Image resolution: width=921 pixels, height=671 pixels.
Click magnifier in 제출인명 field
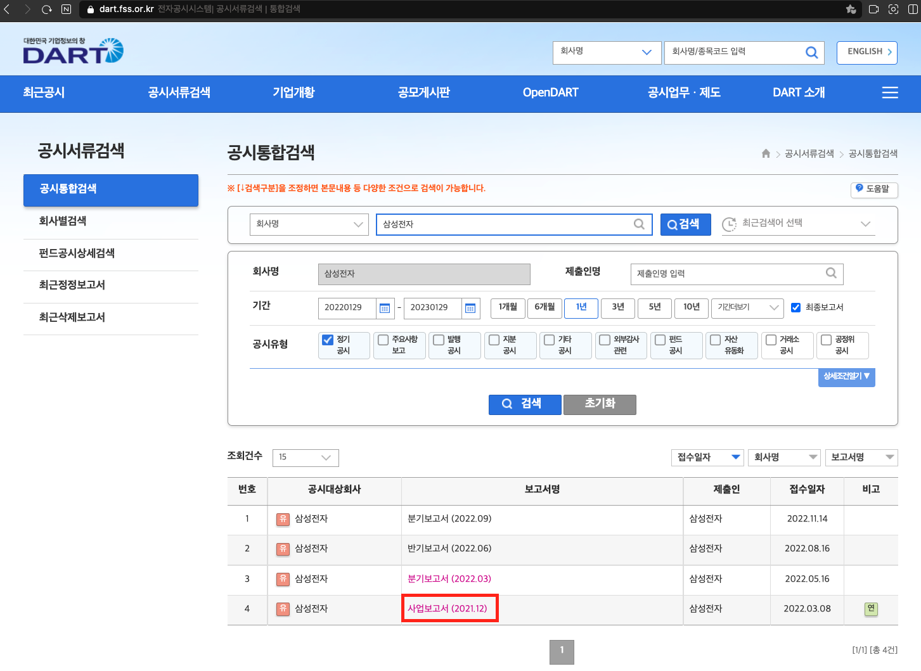831,273
